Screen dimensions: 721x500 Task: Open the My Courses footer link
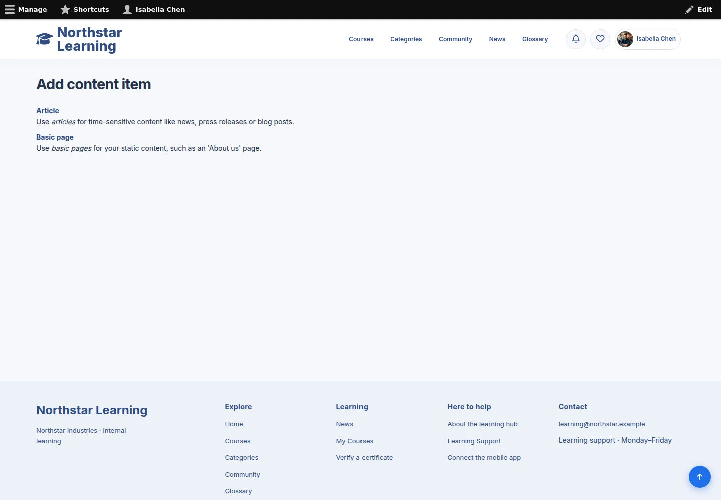(x=354, y=441)
